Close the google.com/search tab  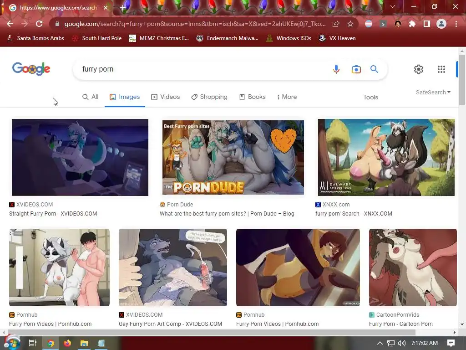pos(106,8)
